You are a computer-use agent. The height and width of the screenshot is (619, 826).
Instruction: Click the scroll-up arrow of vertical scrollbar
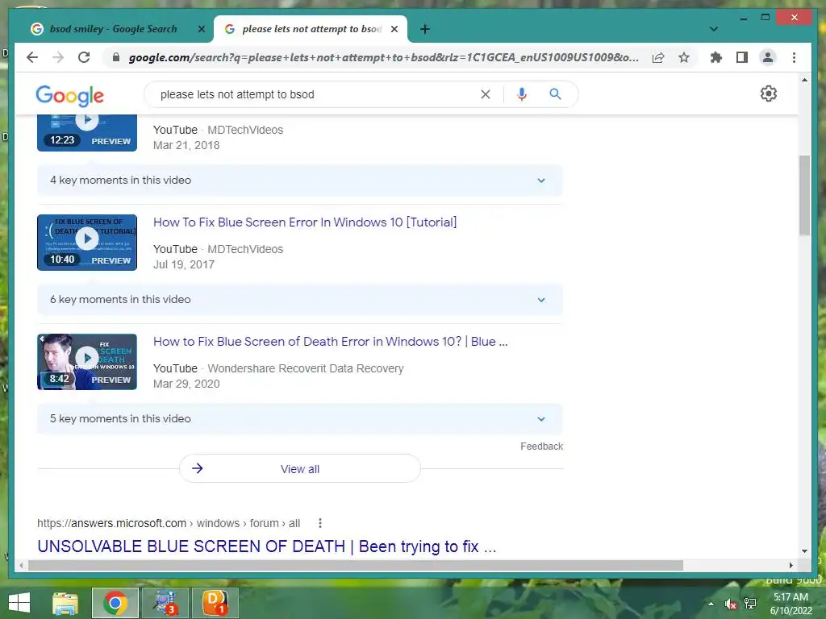click(804, 80)
